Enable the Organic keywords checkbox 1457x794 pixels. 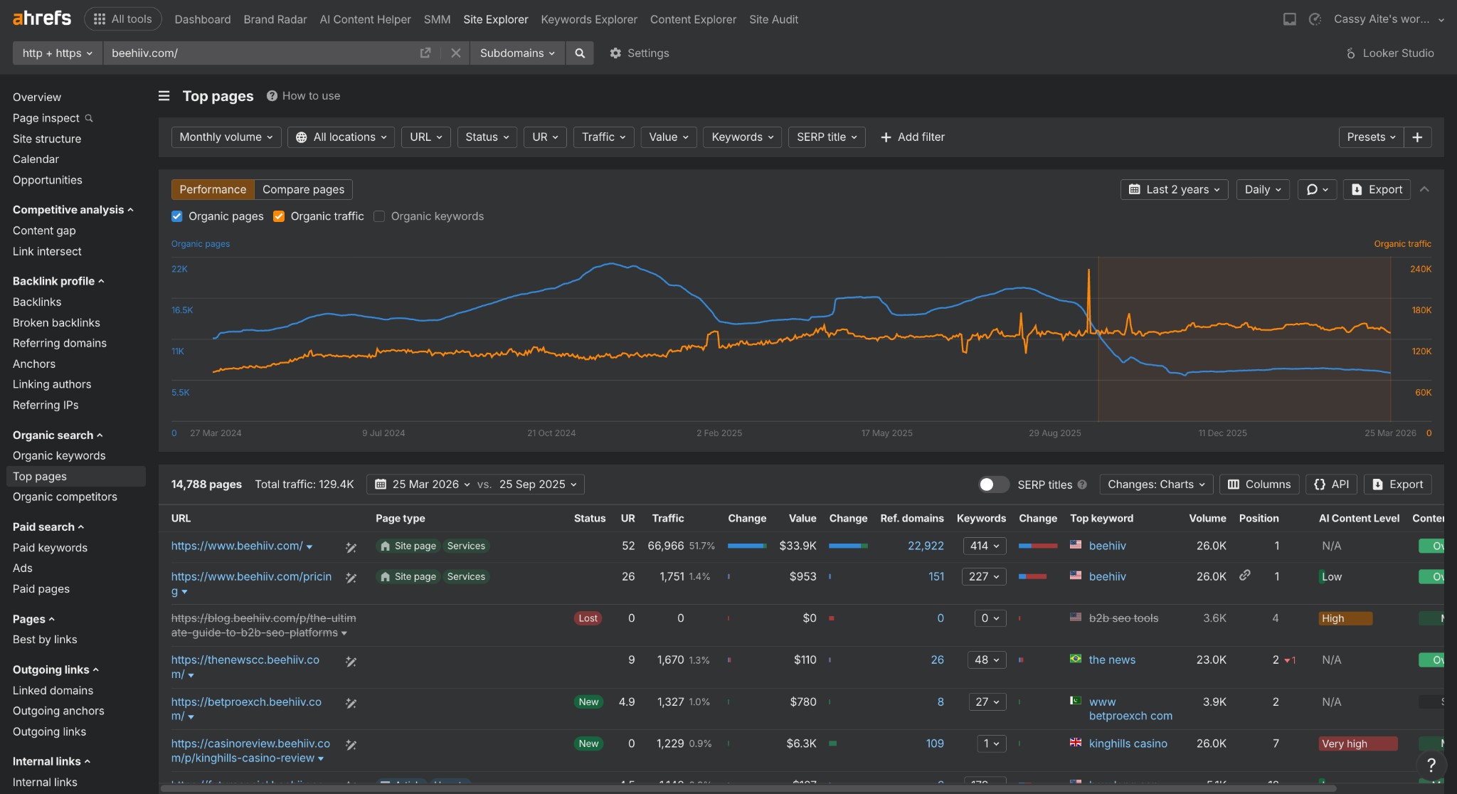point(379,216)
